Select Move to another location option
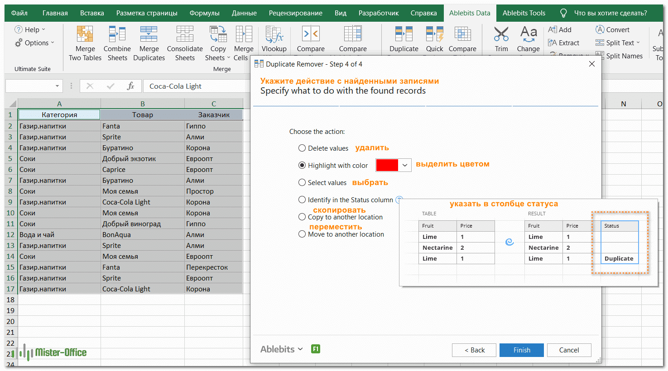 (x=302, y=234)
